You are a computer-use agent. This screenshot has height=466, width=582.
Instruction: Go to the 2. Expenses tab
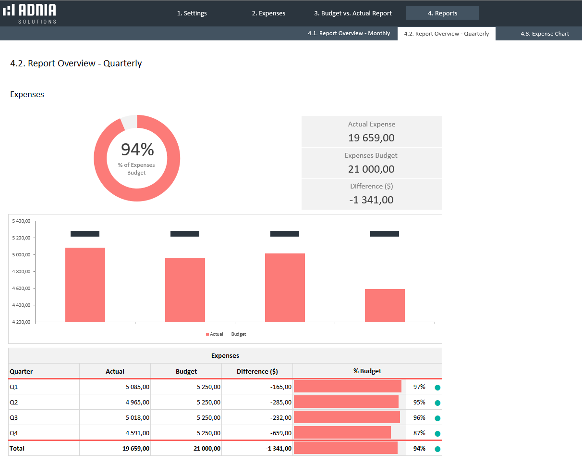coord(268,13)
